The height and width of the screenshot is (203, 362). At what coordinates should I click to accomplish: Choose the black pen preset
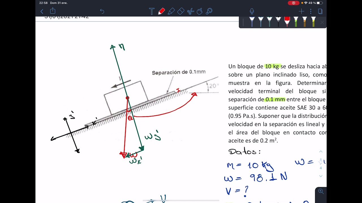pos(278,22)
